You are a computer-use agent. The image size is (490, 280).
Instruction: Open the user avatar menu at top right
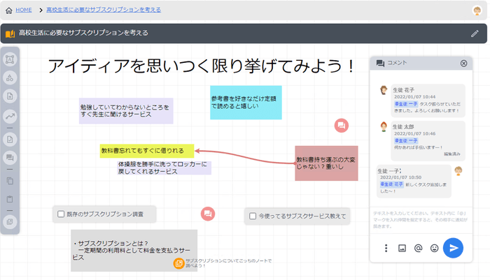coord(477,10)
